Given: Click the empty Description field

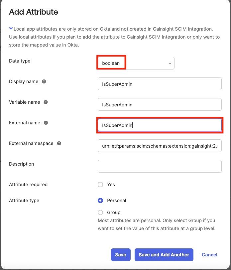Looking at the screenshot, I should (160, 166).
